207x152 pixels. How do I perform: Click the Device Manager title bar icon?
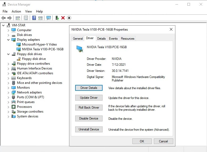[x=4, y=4]
